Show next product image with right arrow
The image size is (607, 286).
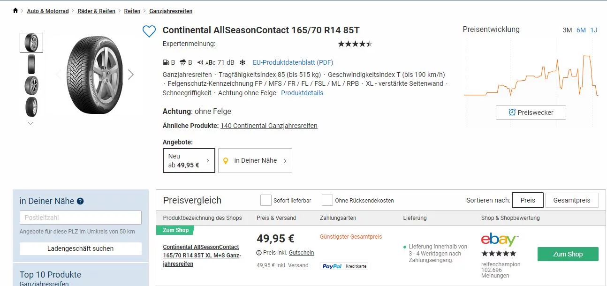(131, 75)
